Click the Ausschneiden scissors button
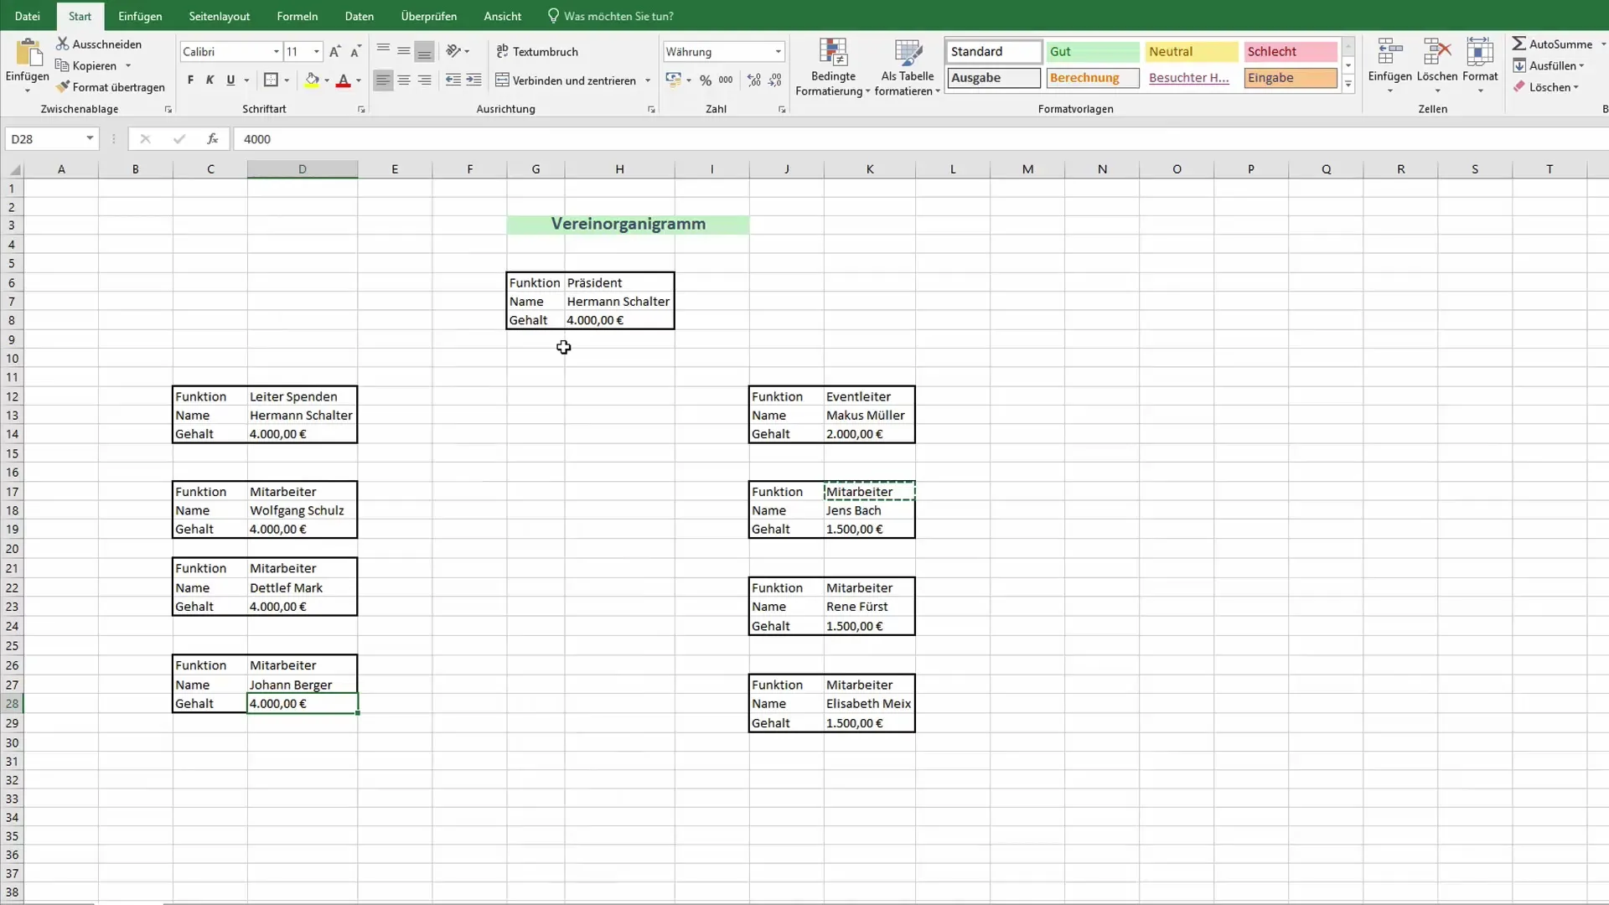The width and height of the screenshot is (1609, 905). pyautogui.click(x=99, y=44)
